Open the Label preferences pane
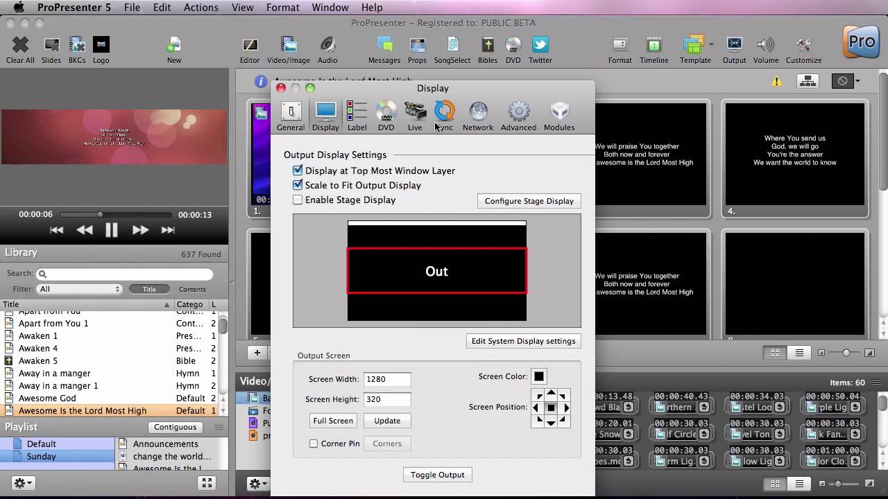 click(357, 116)
